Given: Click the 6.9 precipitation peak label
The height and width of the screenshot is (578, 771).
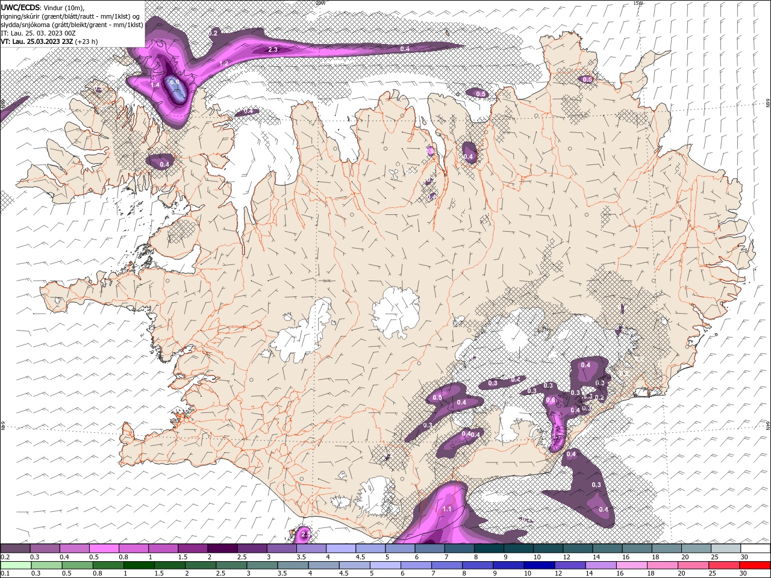Looking at the screenshot, I should click(175, 82).
